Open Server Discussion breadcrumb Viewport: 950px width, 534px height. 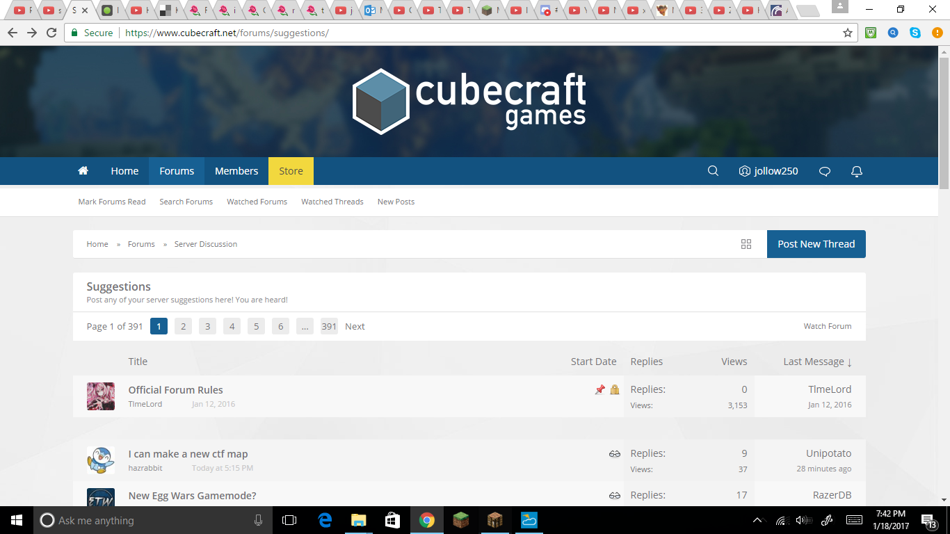(206, 244)
